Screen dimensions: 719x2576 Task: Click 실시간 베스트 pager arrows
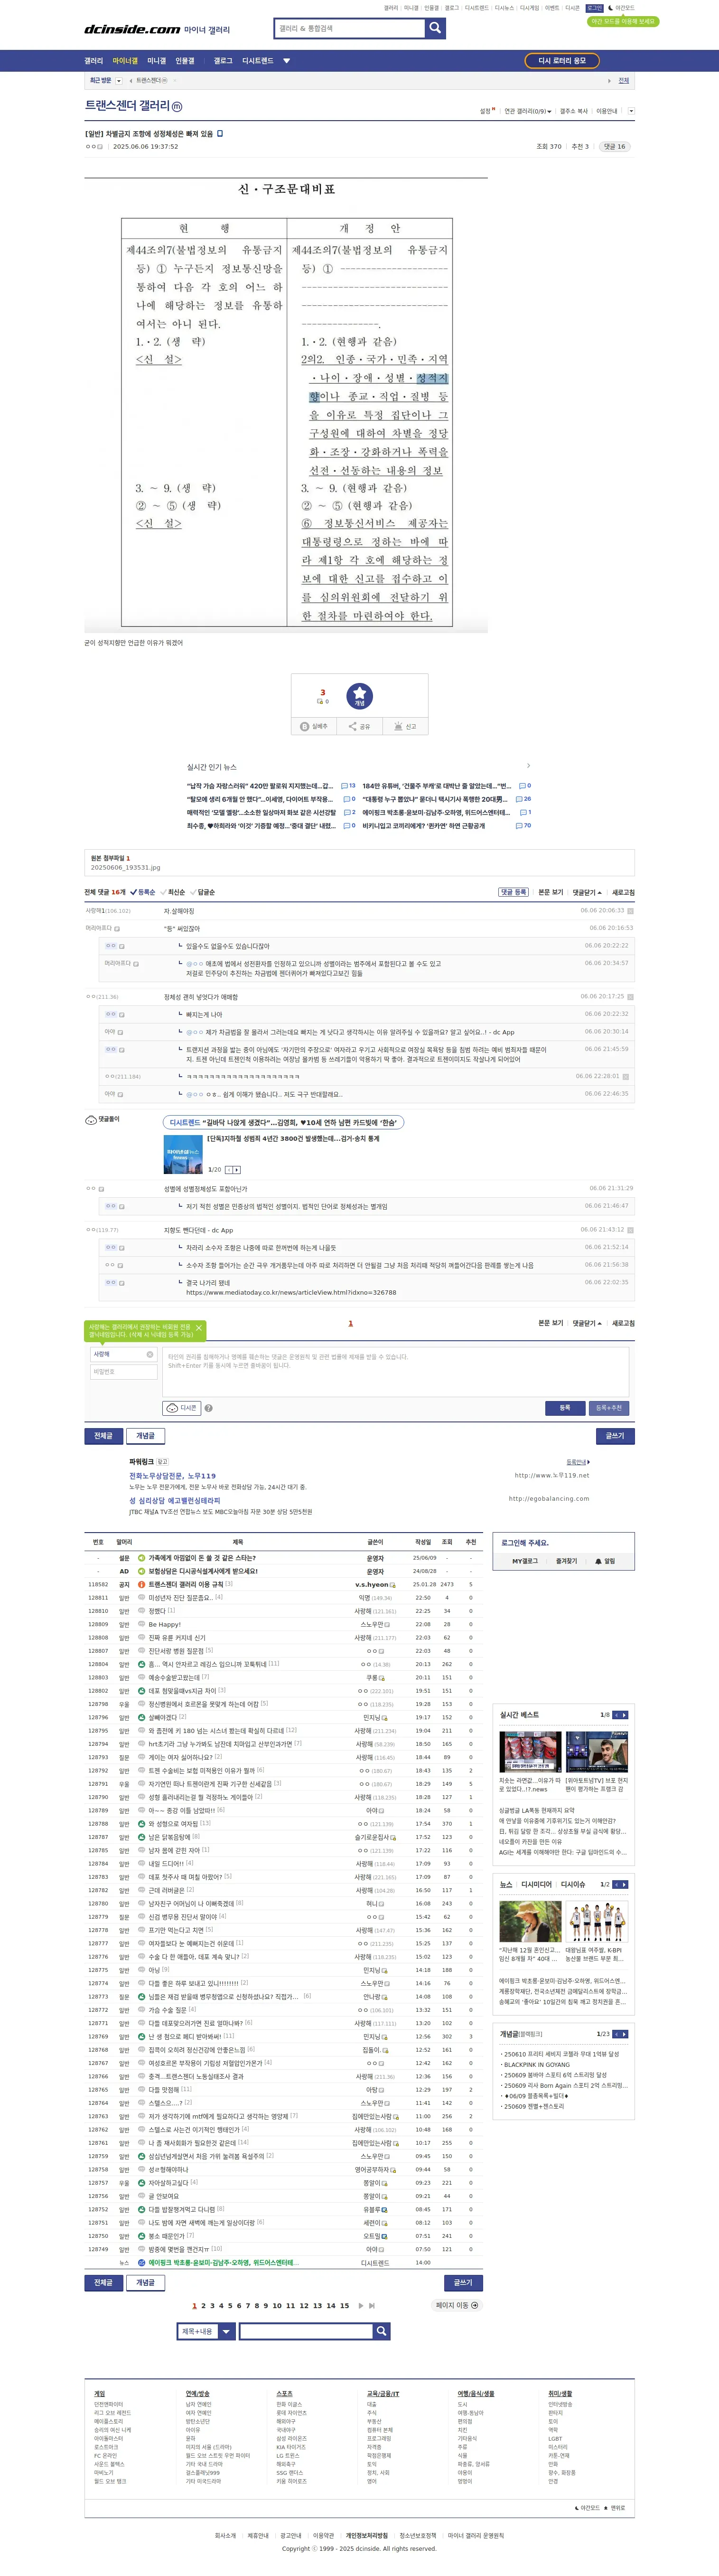click(620, 1715)
